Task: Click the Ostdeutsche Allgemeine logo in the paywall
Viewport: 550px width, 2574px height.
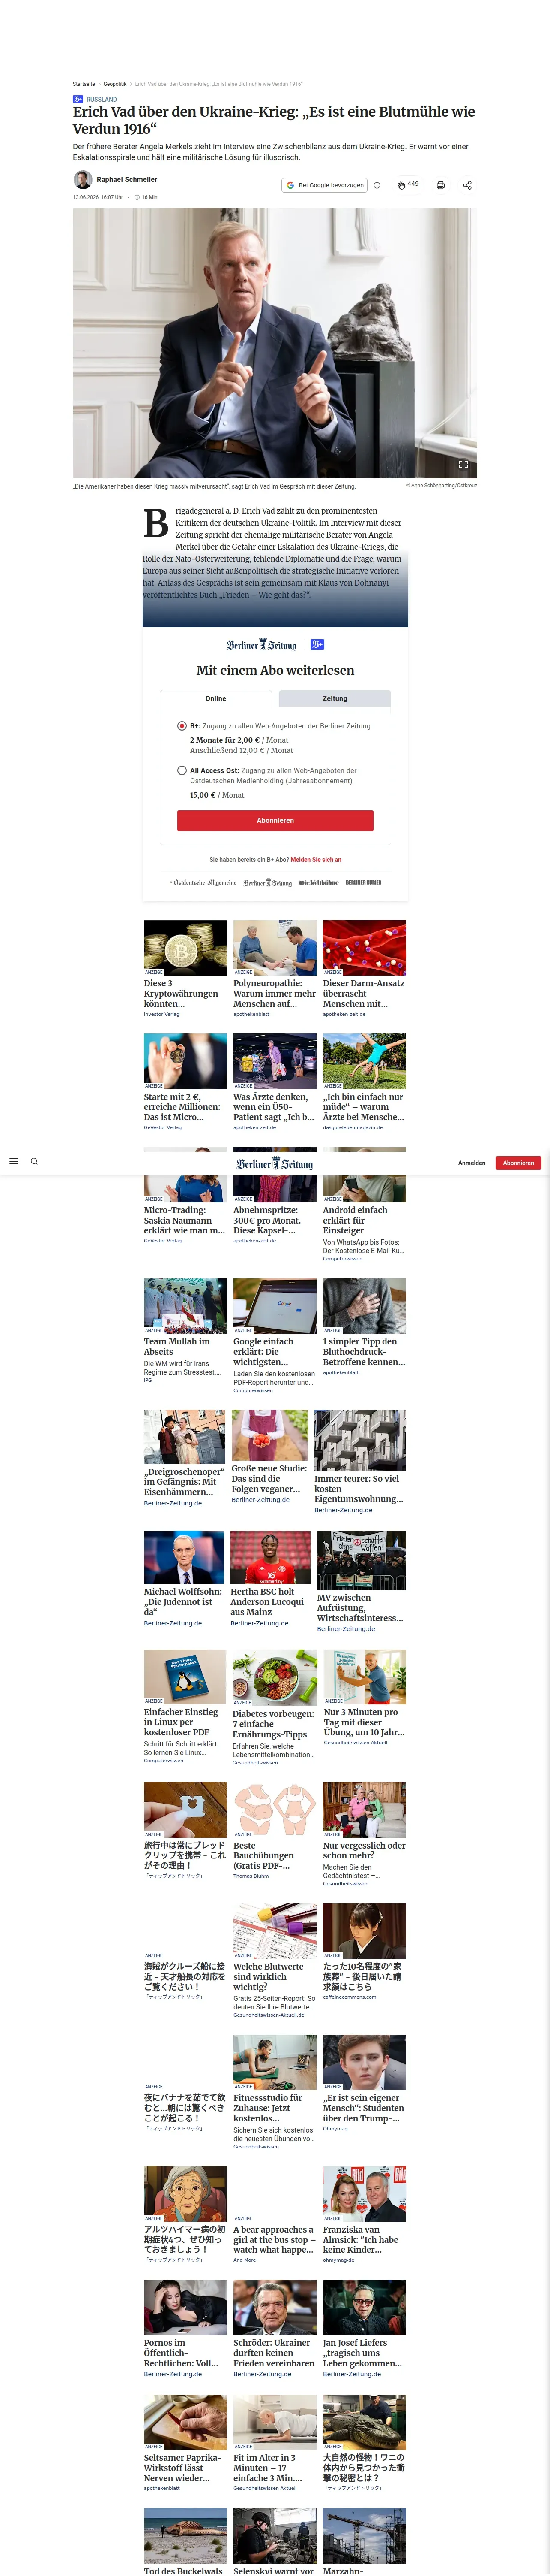Action: 203,882
